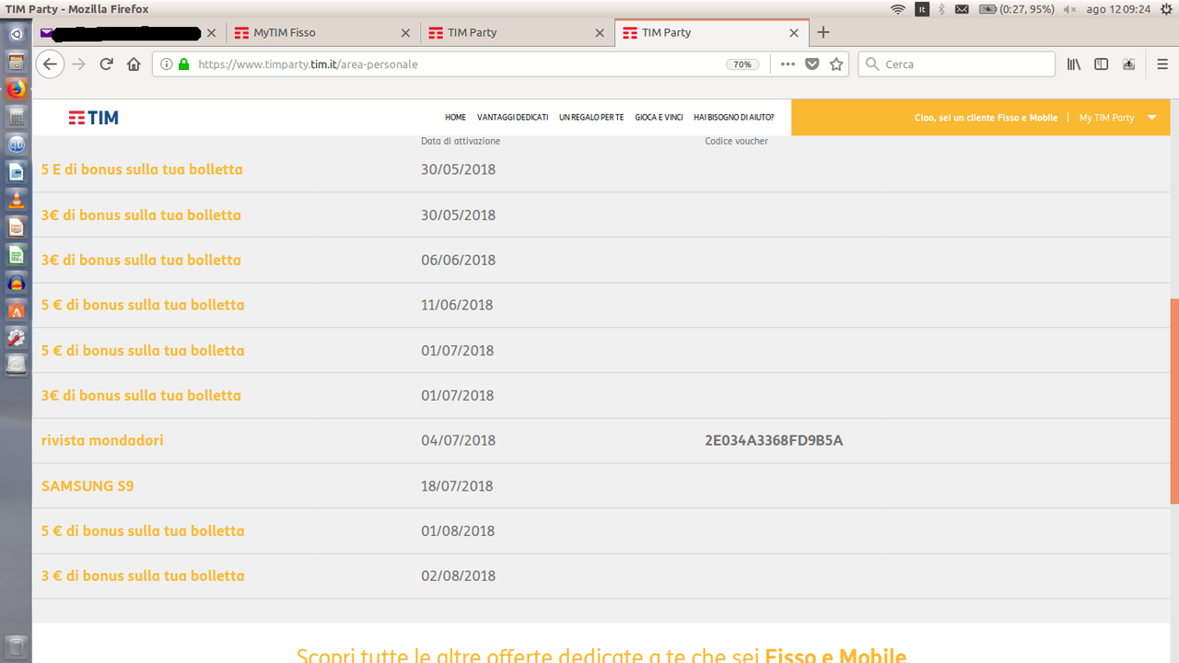Click the date 18/07/2018
The image size is (1179, 663).
click(458, 485)
